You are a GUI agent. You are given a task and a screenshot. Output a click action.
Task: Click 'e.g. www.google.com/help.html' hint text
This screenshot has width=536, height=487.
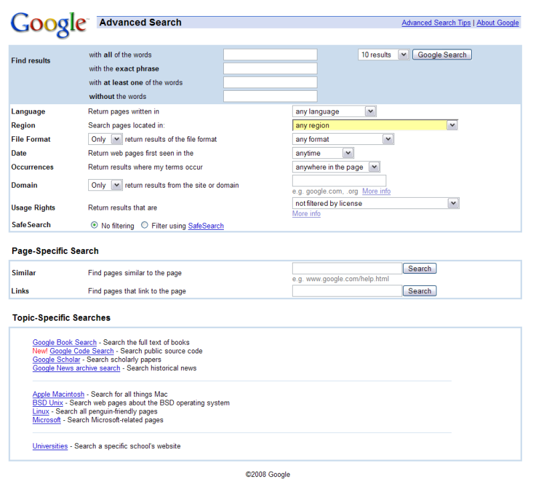(x=340, y=279)
